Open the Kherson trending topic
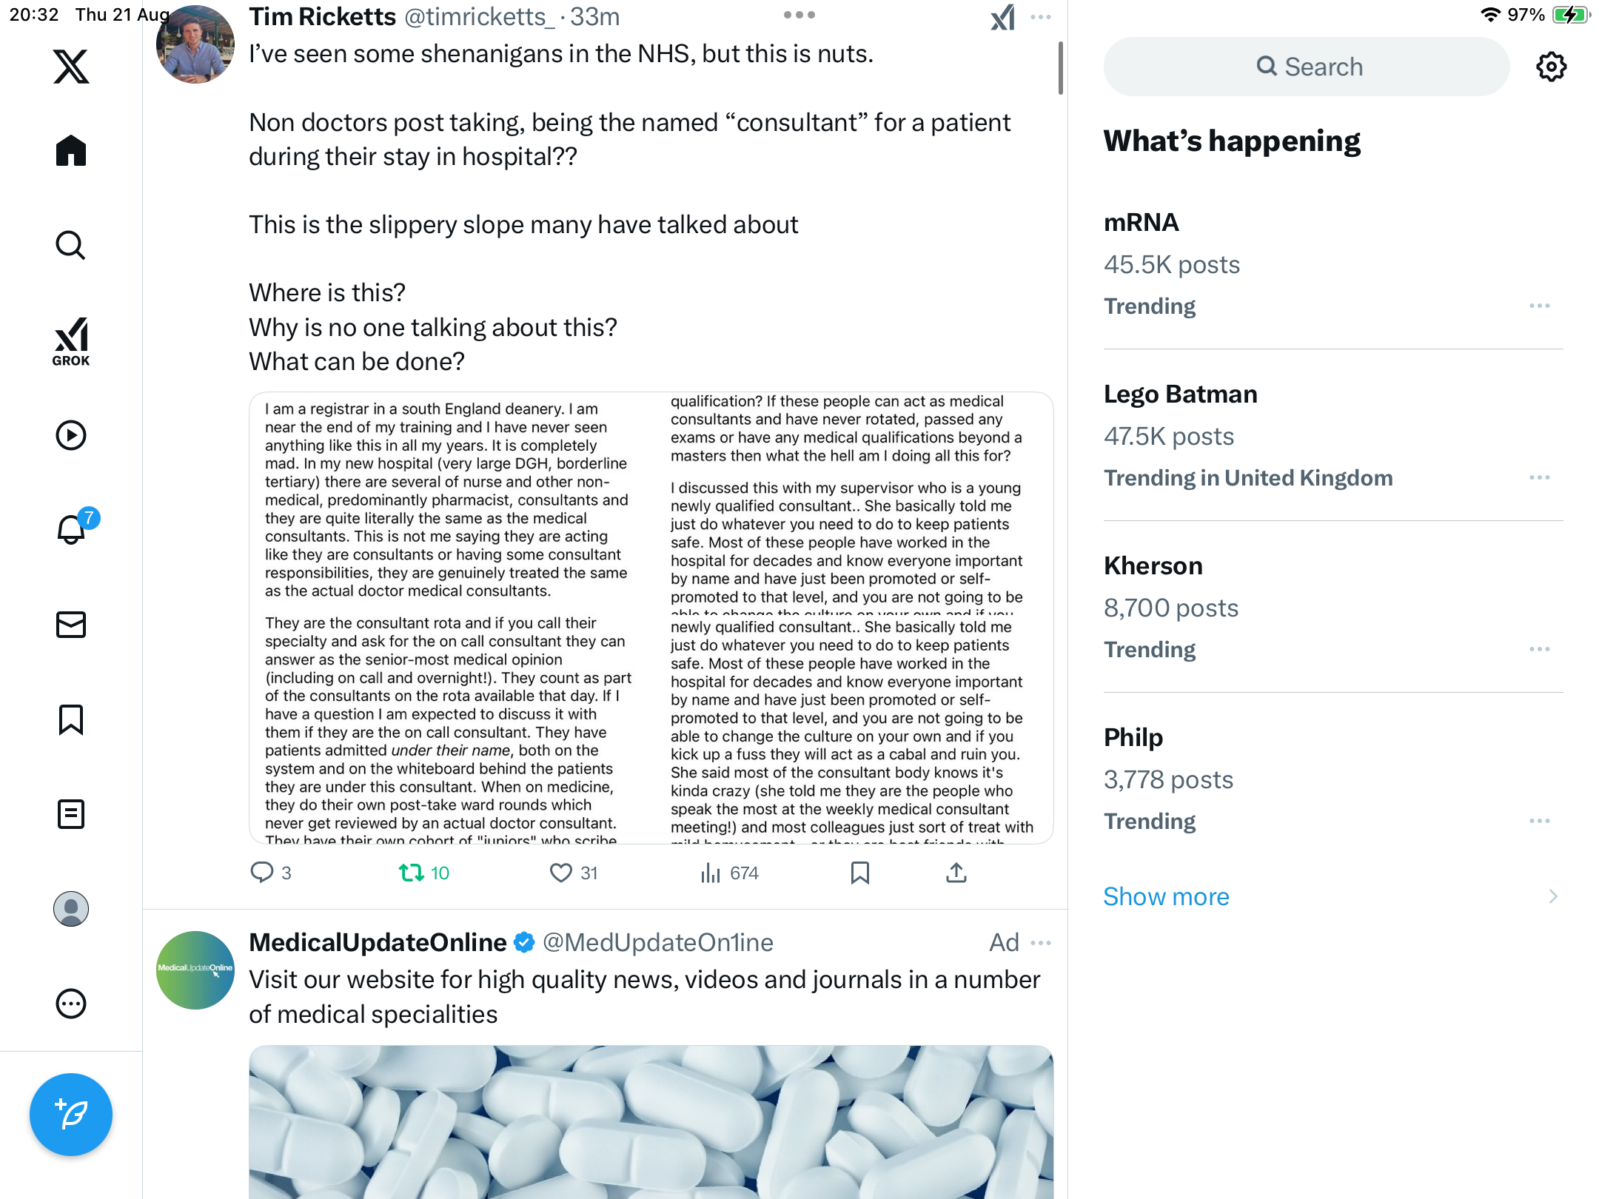Viewport: 1599px width, 1199px height. tap(1153, 566)
